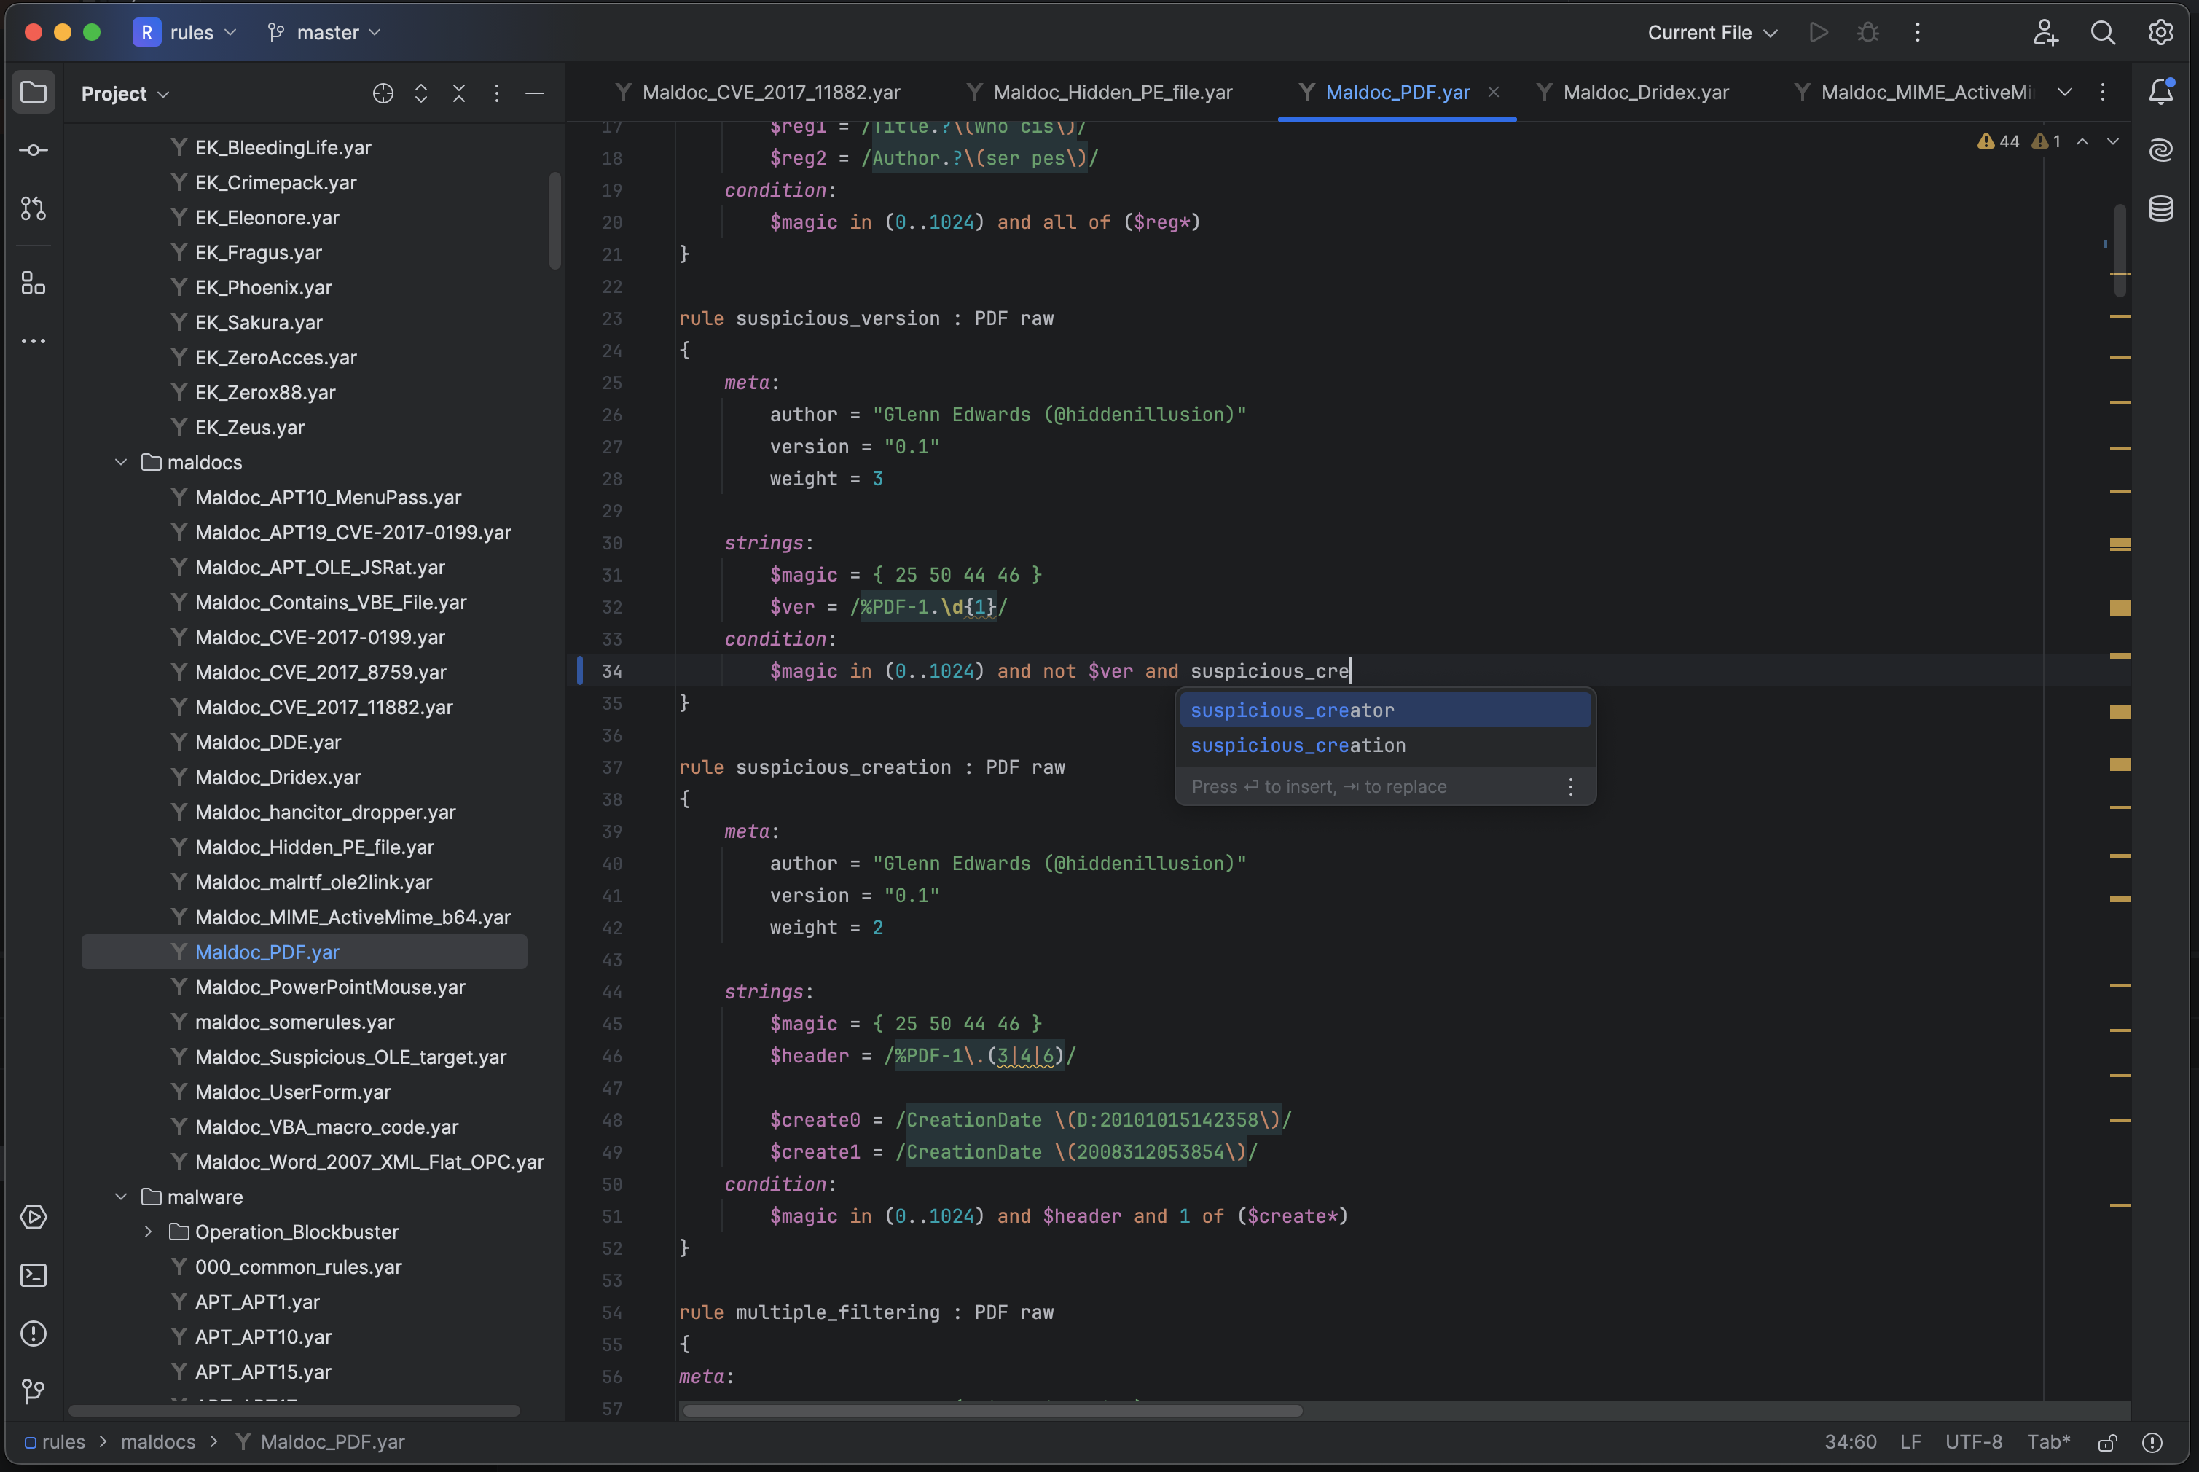Start debugging with the bug icon

tap(1867, 32)
